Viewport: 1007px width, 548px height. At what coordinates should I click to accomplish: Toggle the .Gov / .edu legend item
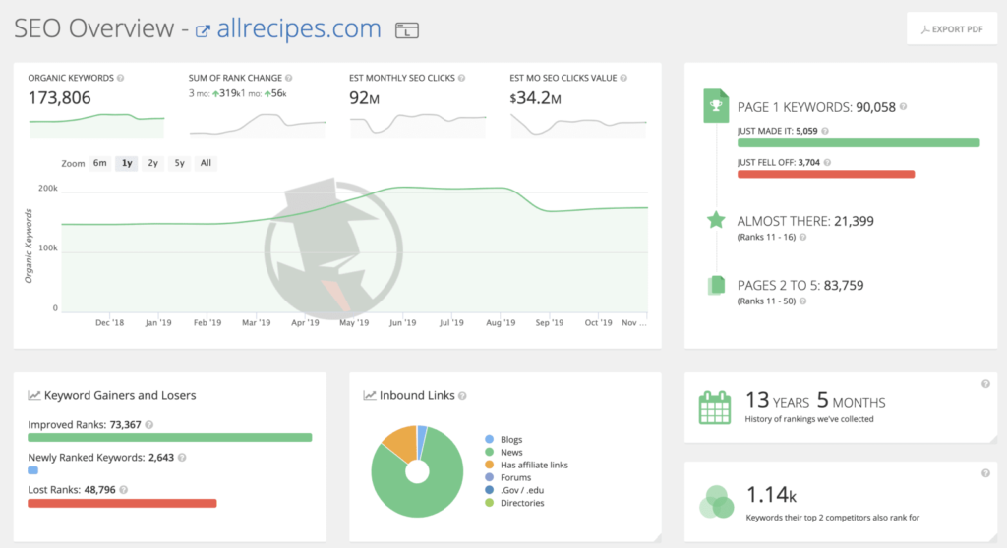pos(514,490)
